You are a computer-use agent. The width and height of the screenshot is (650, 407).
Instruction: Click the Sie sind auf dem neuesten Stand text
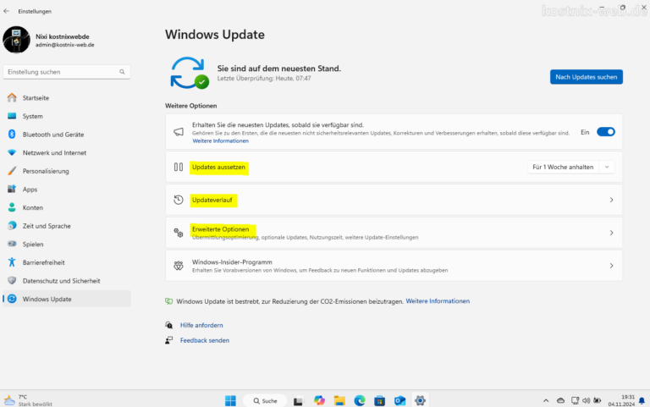(279, 69)
